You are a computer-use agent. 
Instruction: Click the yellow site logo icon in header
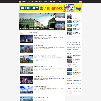click(x=20, y=2)
